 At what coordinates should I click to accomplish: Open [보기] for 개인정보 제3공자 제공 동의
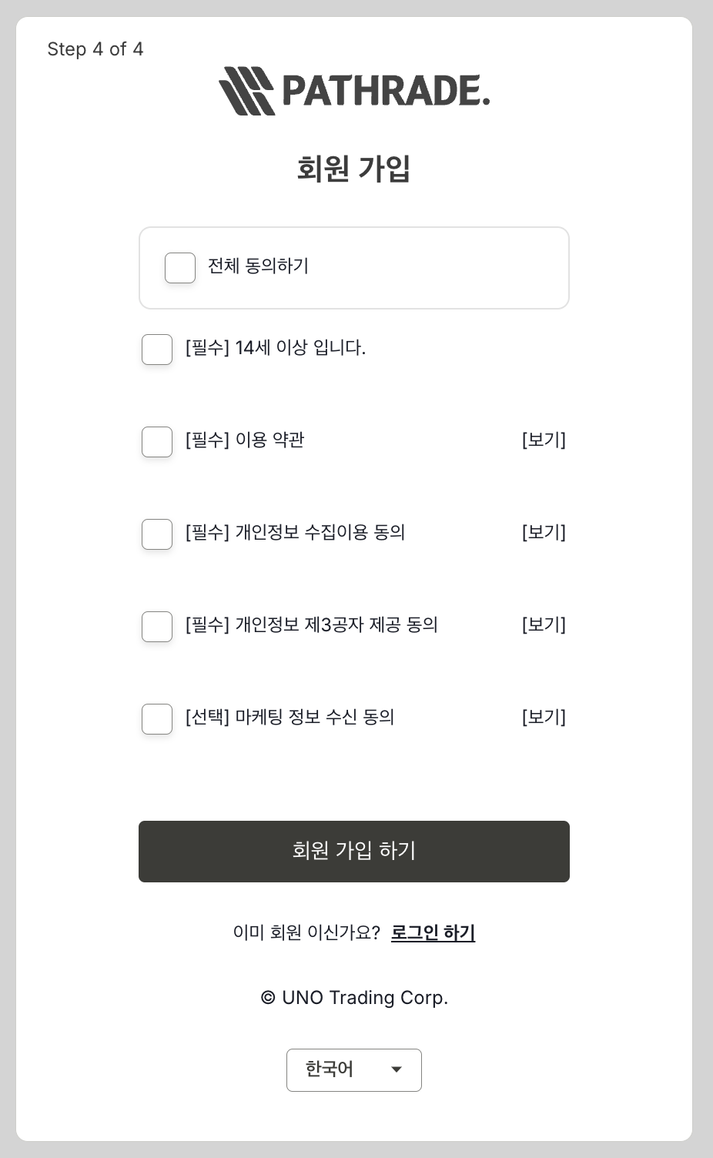(544, 625)
